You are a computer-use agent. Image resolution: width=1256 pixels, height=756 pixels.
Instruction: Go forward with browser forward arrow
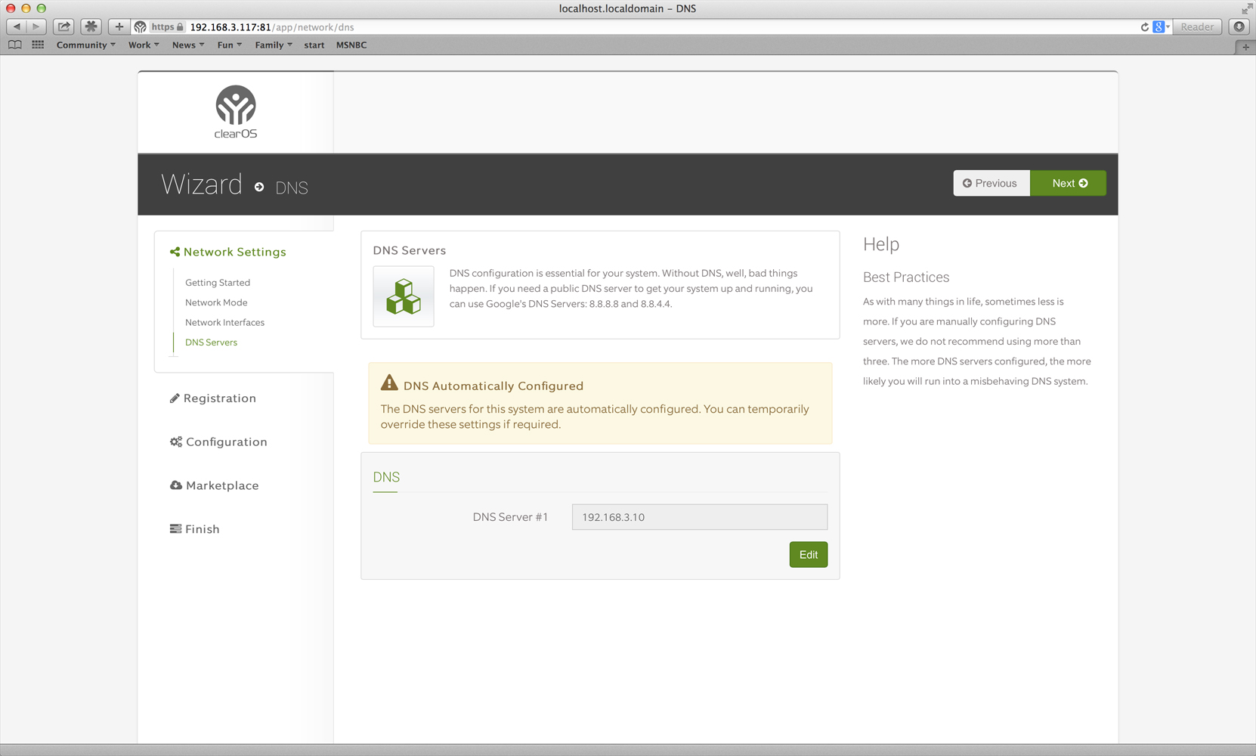click(36, 26)
